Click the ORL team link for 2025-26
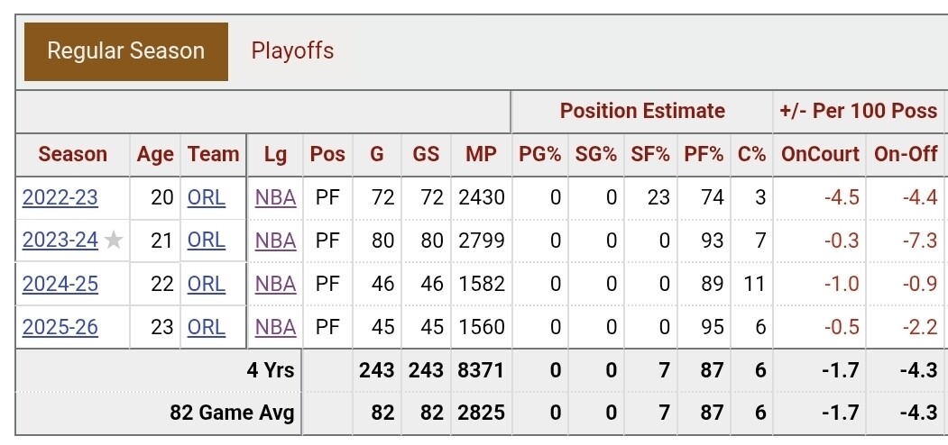This screenshot has width=948, height=445. point(207,327)
